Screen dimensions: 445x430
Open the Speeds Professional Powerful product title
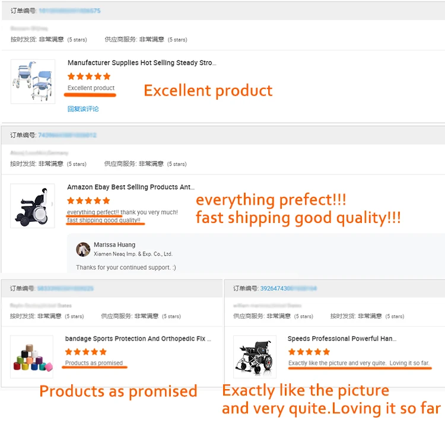click(x=342, y=339)
